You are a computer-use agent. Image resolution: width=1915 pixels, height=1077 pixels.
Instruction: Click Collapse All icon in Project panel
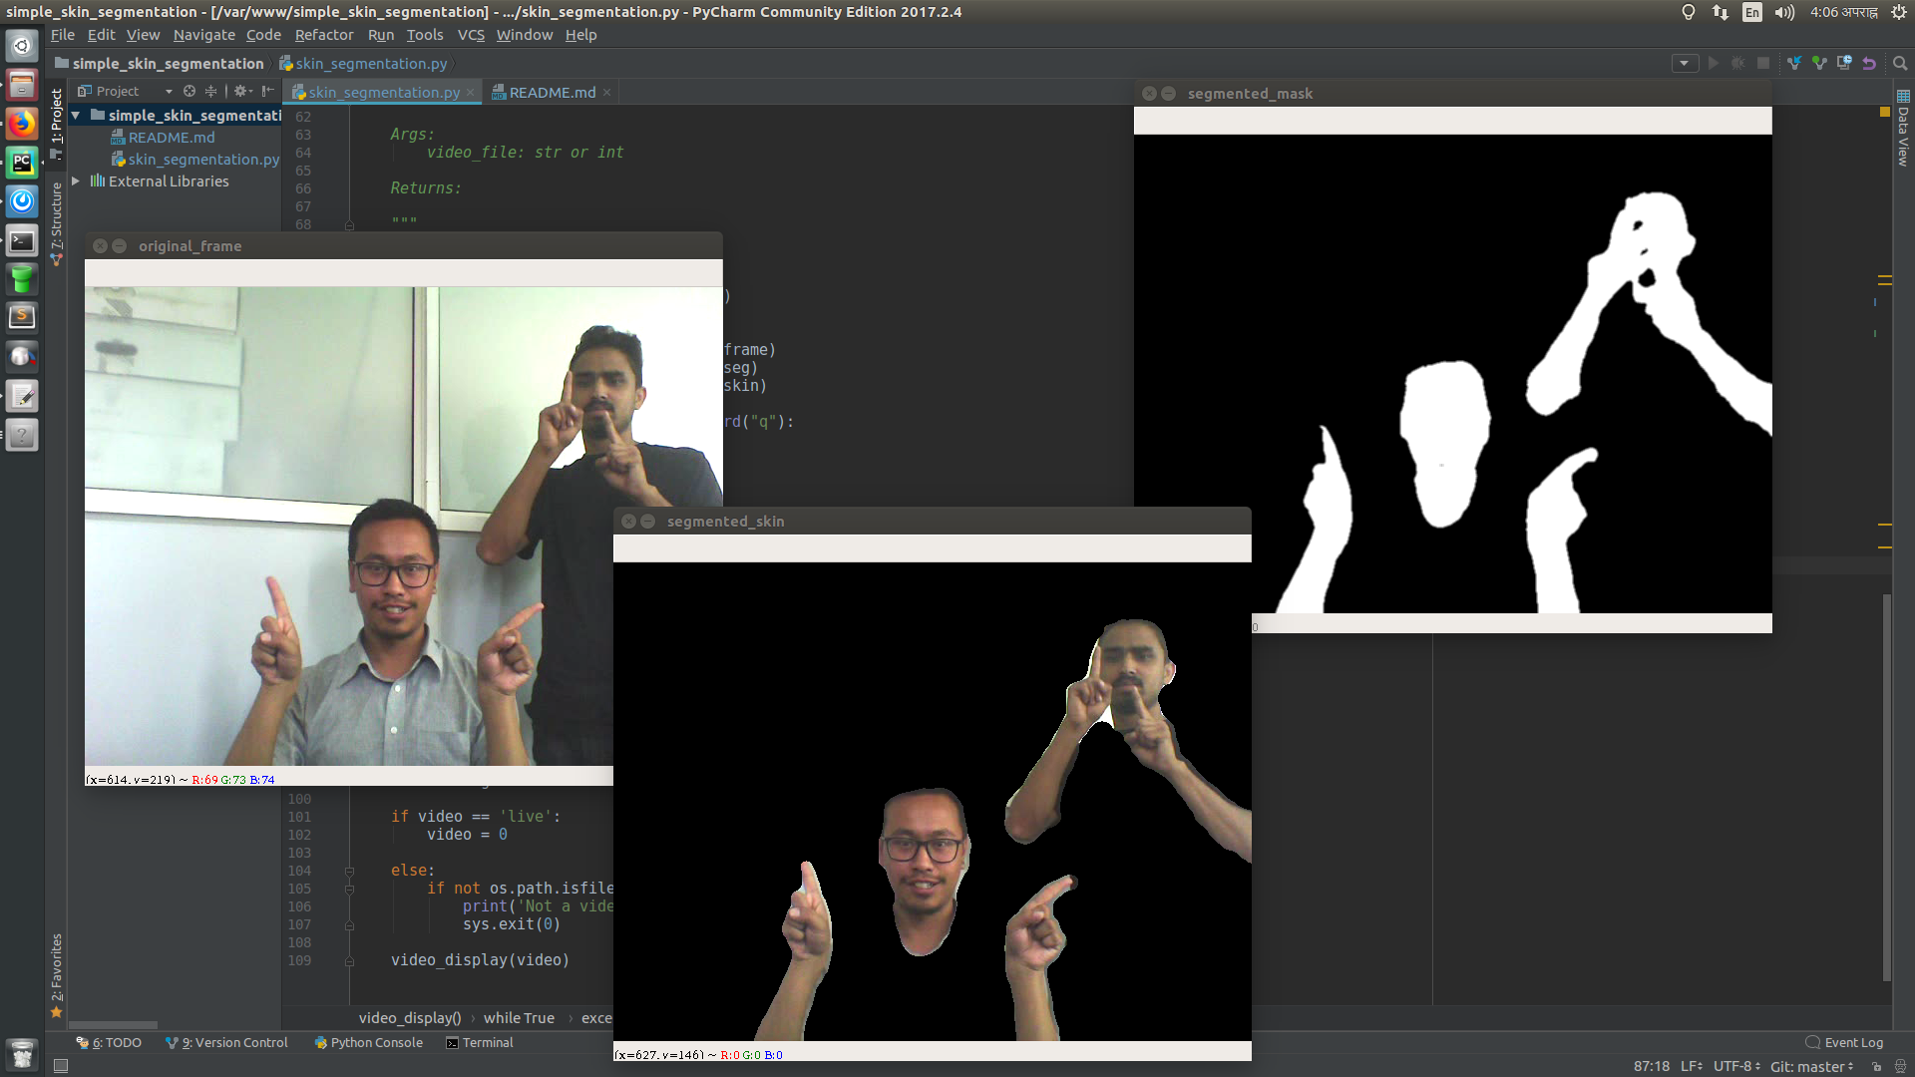(x=210, y=91)
